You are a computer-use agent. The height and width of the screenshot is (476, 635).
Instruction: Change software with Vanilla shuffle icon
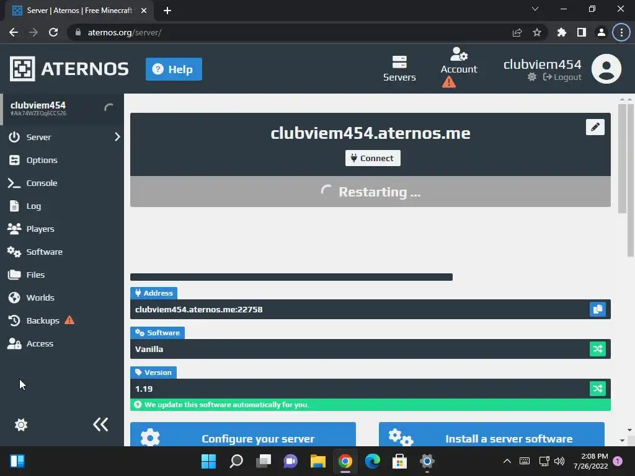pos(597,349)
